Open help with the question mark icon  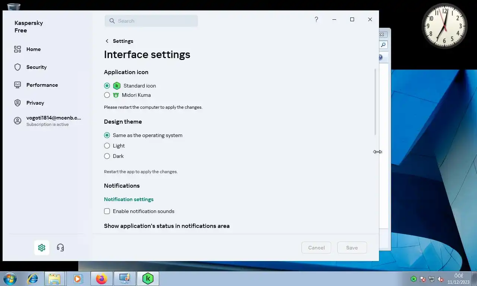point(316,19)
